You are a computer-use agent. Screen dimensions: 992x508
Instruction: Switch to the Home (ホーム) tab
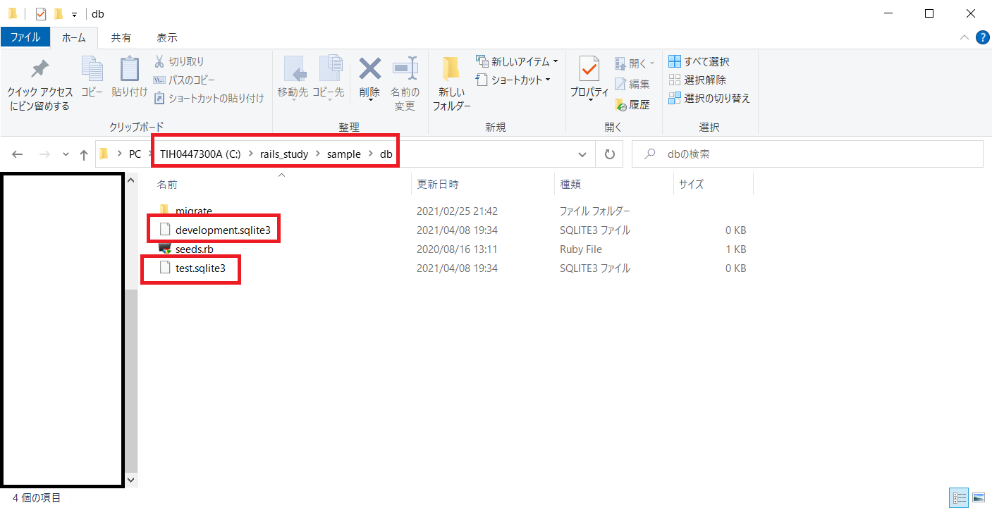point(74,37)
